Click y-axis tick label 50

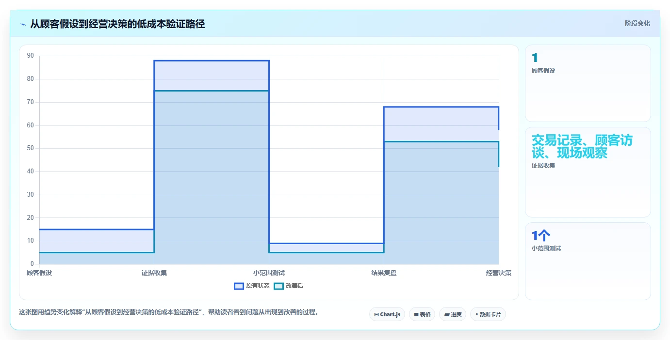point(31,148)
